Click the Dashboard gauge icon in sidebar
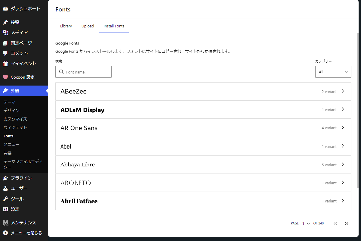 click(x=5, y=9)
